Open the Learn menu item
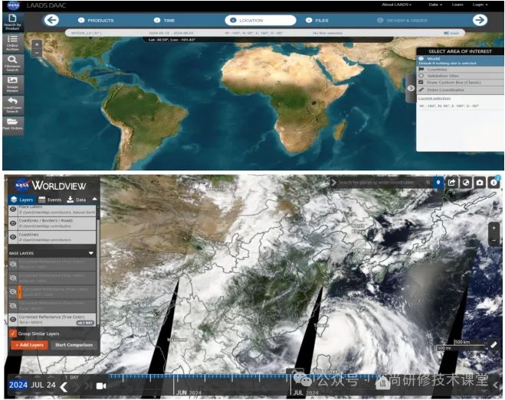505x400 pixels. click(x=457, y=5)
